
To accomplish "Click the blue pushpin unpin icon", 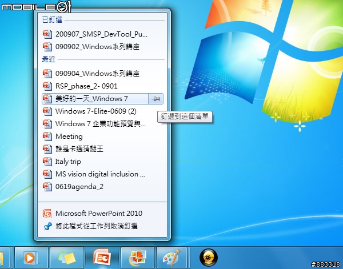I will pyautogui.click(x=47, y=226).
